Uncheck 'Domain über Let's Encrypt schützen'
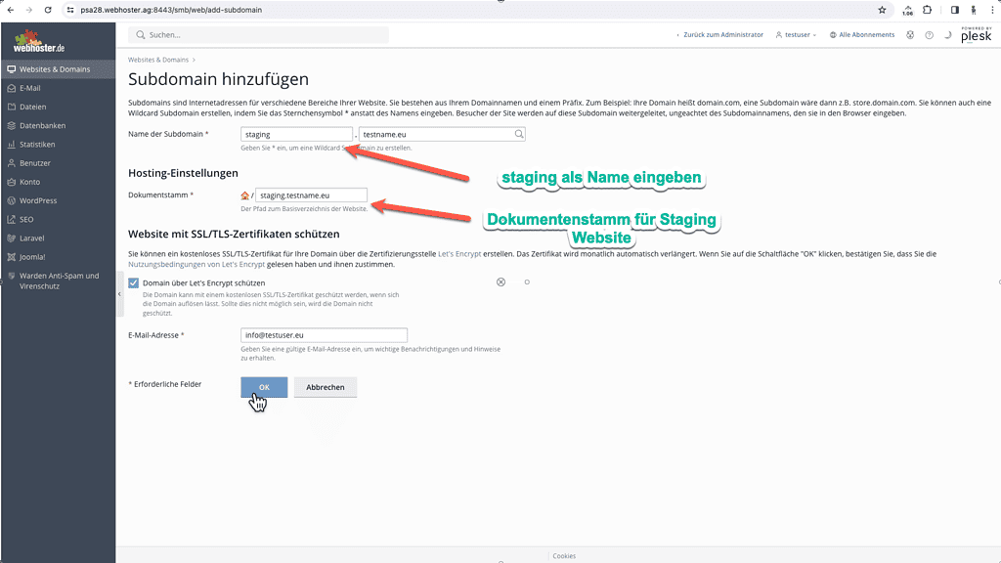The height and width of the screenshot is (563, 1001). (132, 282)
